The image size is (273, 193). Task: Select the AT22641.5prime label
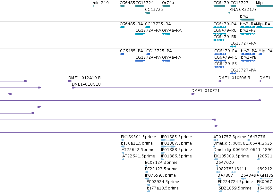pyautogui.click(x=138, y=156)
